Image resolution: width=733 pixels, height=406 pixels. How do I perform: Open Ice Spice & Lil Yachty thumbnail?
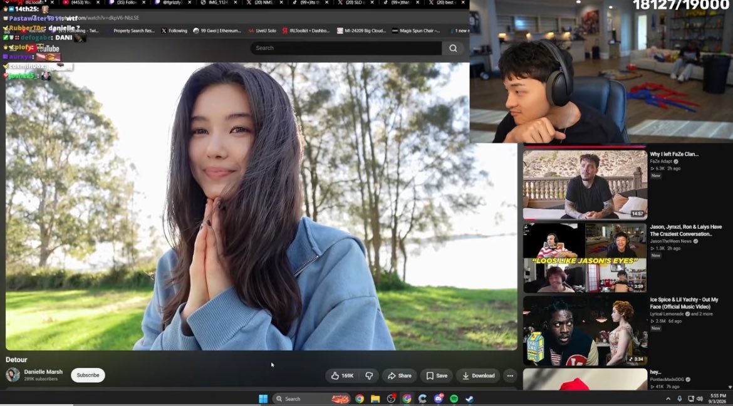tap(585, 331)
